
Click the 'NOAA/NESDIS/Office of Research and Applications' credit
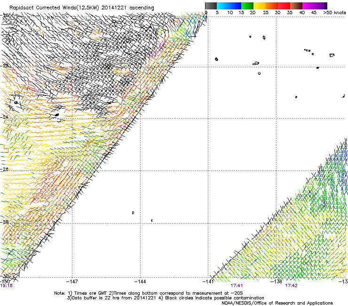[x=277, y=303]
